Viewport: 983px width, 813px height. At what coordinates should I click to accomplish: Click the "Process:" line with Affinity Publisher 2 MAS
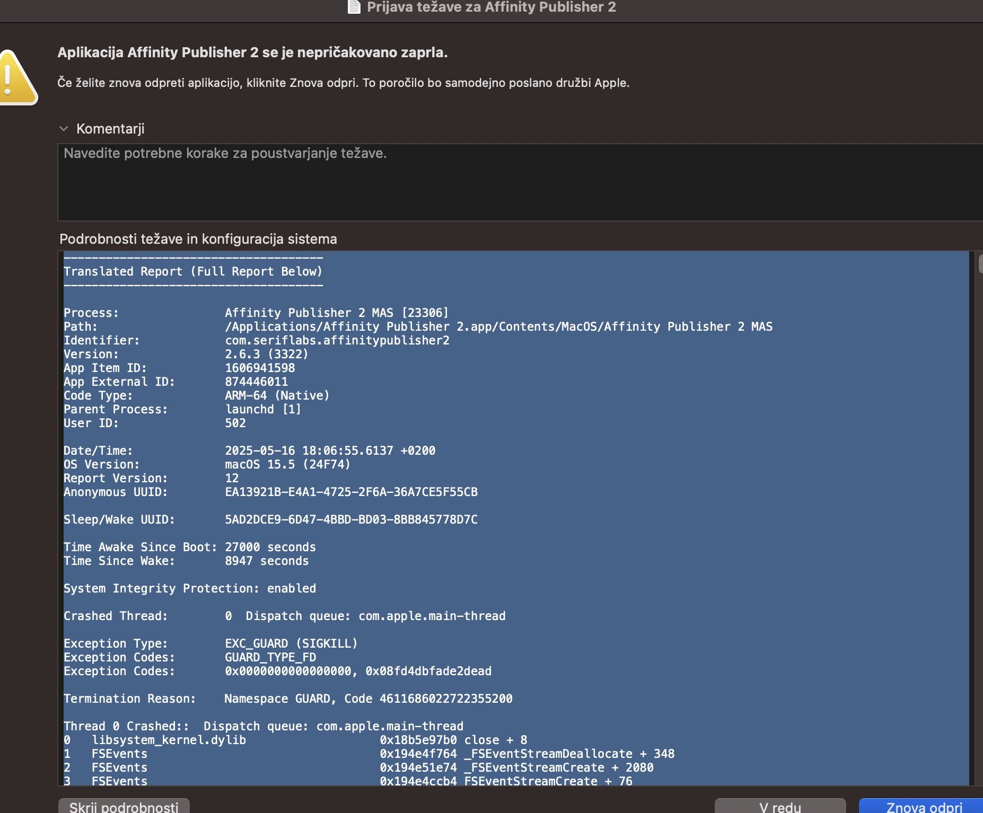[x=256, y=313]
